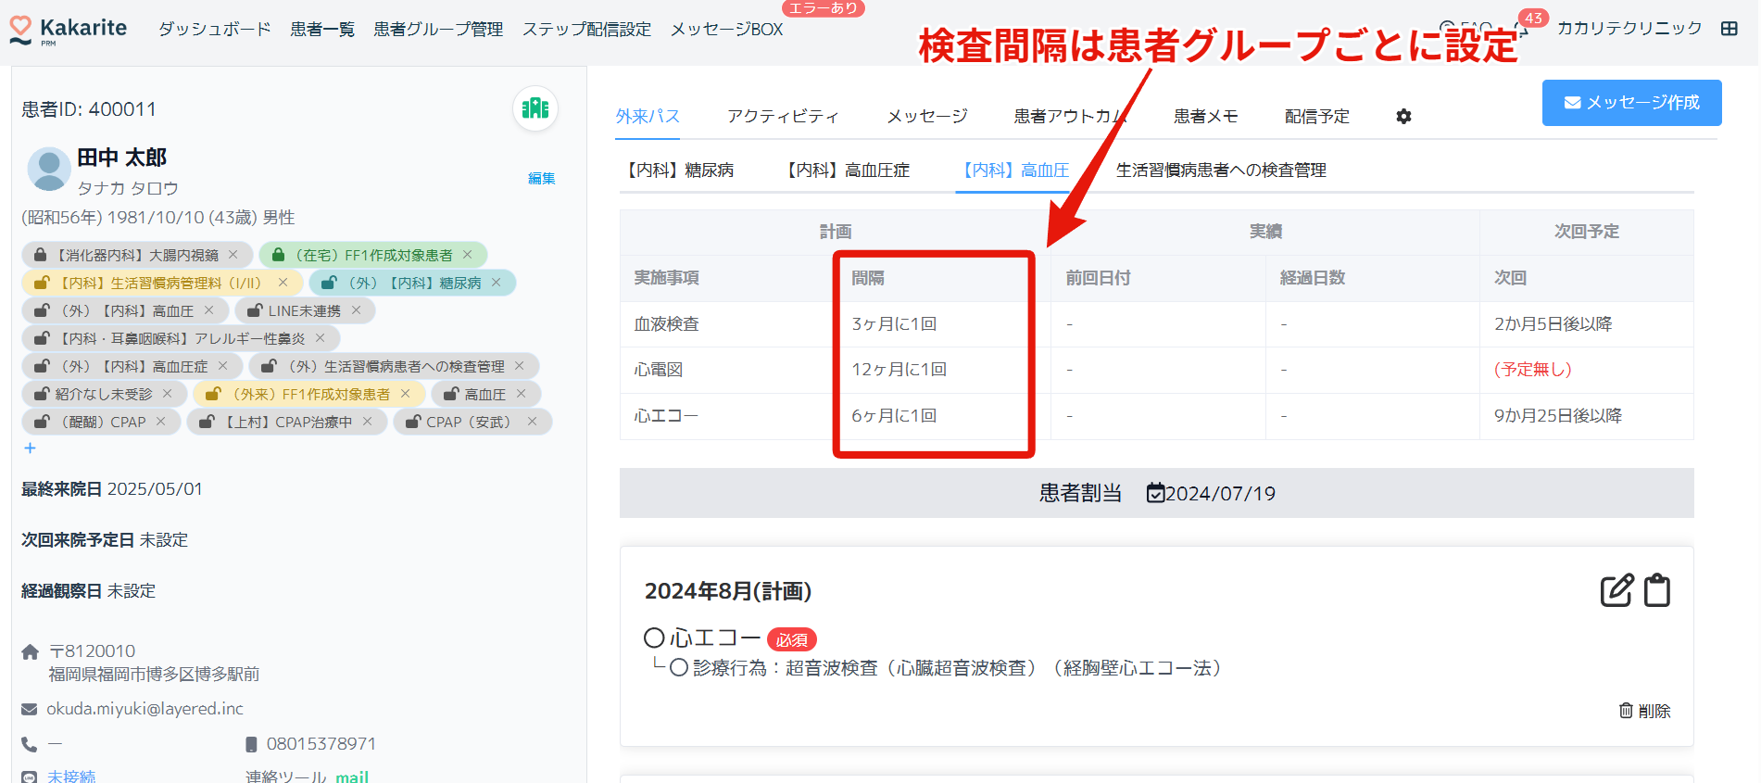Open 患者グループ管理 in the top menu
The image size is (1761, 783).
point(438,30)
